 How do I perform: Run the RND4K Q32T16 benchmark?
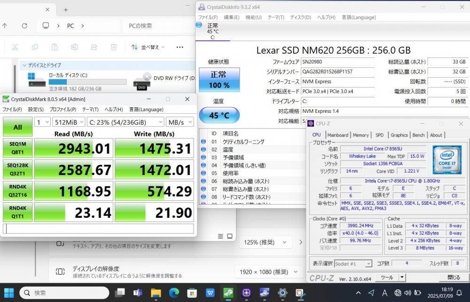click(18, 191)
